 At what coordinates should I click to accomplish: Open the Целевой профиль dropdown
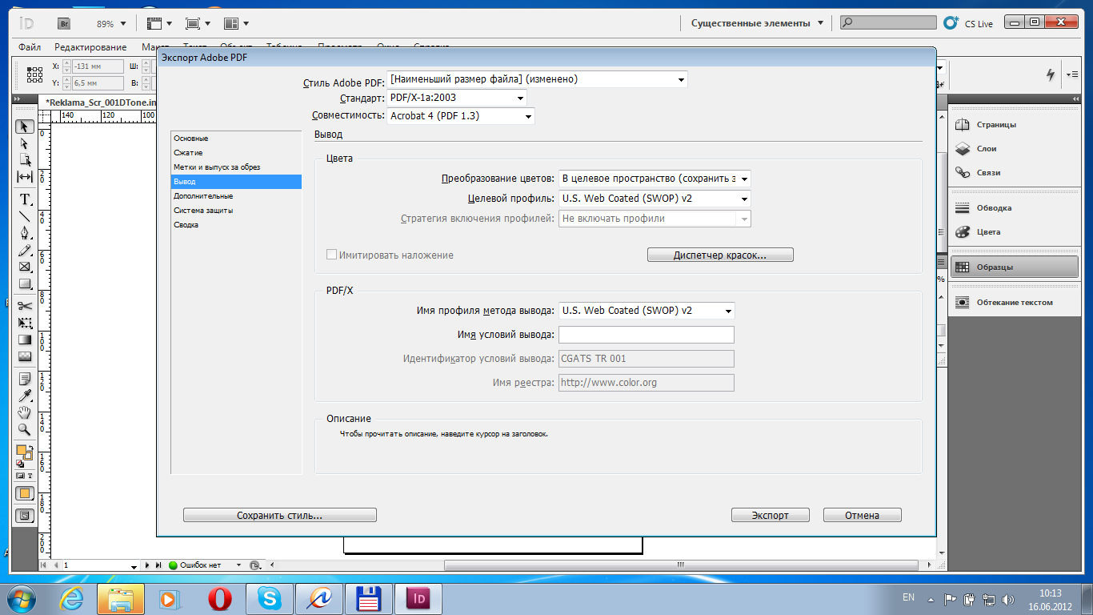(x=655, y=199)
